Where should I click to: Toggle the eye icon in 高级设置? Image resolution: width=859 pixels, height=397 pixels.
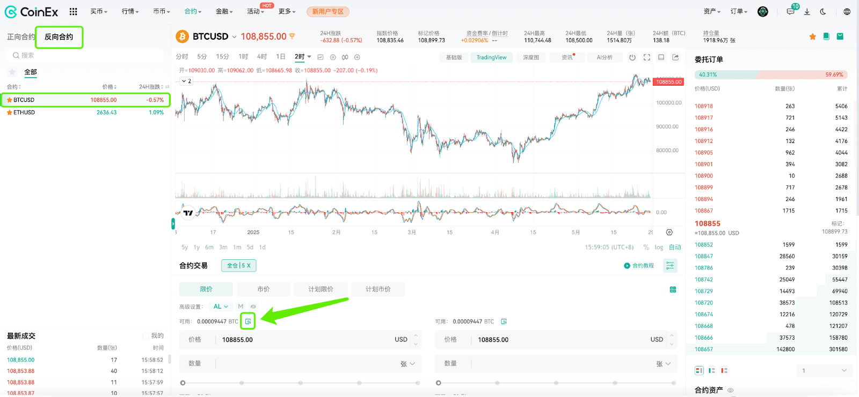[x=253, y=306]
